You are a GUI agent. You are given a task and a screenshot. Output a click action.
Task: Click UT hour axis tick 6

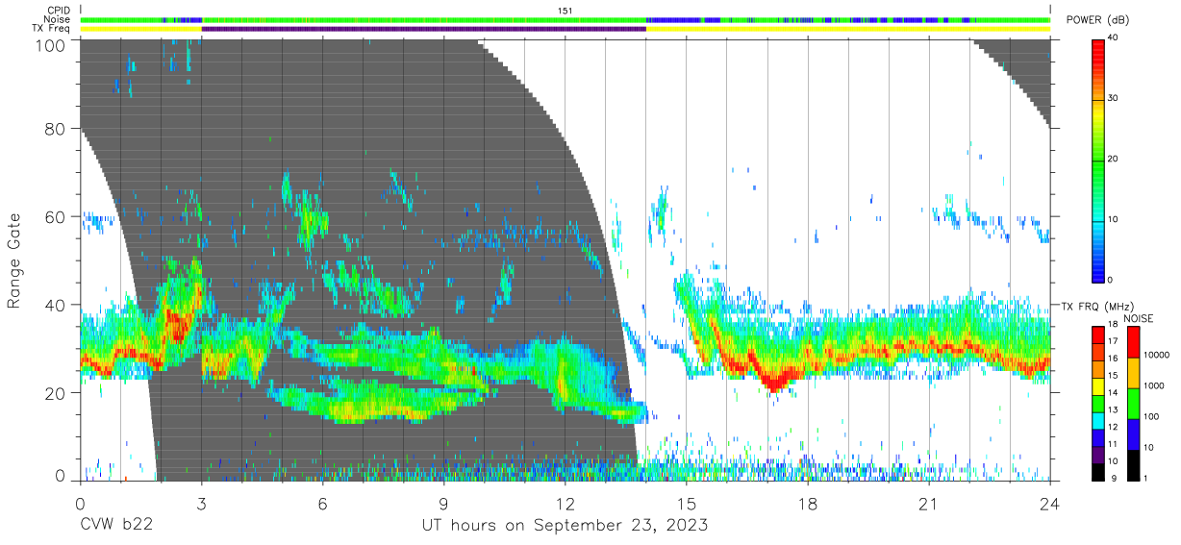coord(322,504)
